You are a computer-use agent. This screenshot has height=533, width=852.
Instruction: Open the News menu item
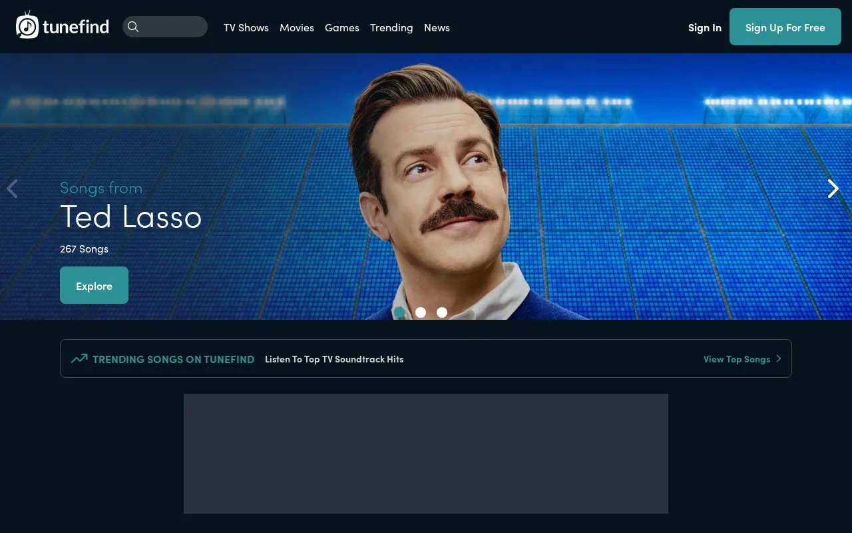[x=437, y=28]
